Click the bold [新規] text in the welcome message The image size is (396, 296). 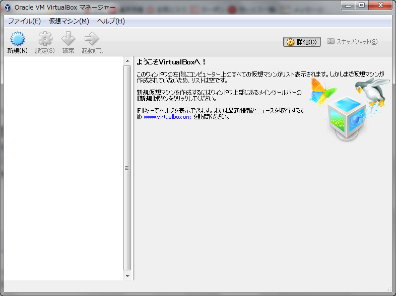(146, 99)
